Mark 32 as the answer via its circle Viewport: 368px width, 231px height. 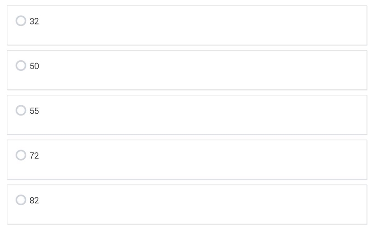click(21, 21)
